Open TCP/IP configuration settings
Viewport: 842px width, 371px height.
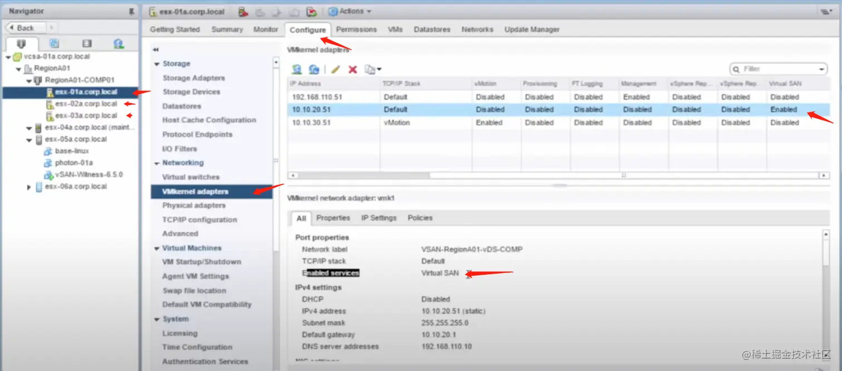(199, 219)
